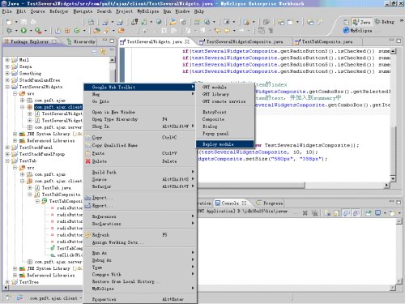Open the Open Perspective icon

click(x=346, y=22)
